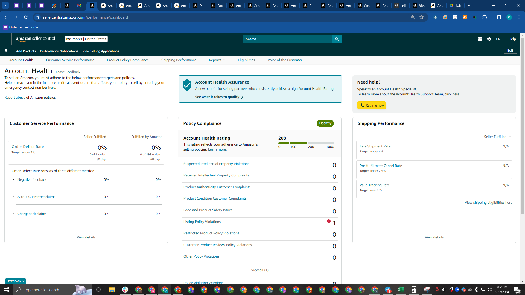The image size is (525, 295).
Task: Open the Eligibilities tab
Action: click(x=246, y=60)
